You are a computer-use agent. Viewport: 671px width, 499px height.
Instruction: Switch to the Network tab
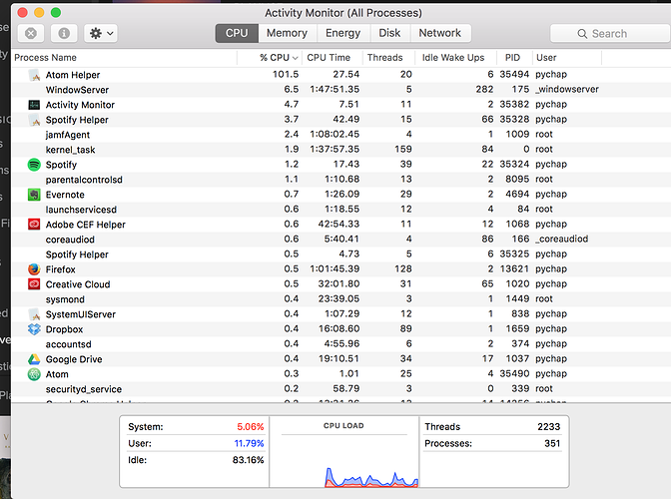440,33
